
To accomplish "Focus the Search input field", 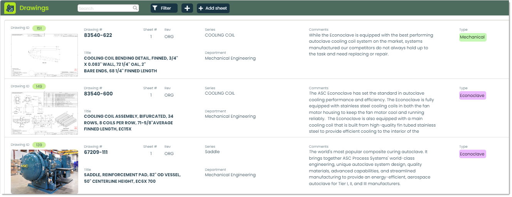I will [x=105, y=8].
